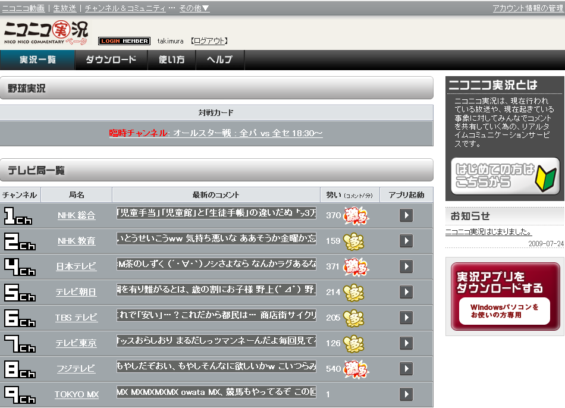This screenshot has width=565, height=408.
Task: Click the はじめての方はこちらから button
Action: [505, 176]
